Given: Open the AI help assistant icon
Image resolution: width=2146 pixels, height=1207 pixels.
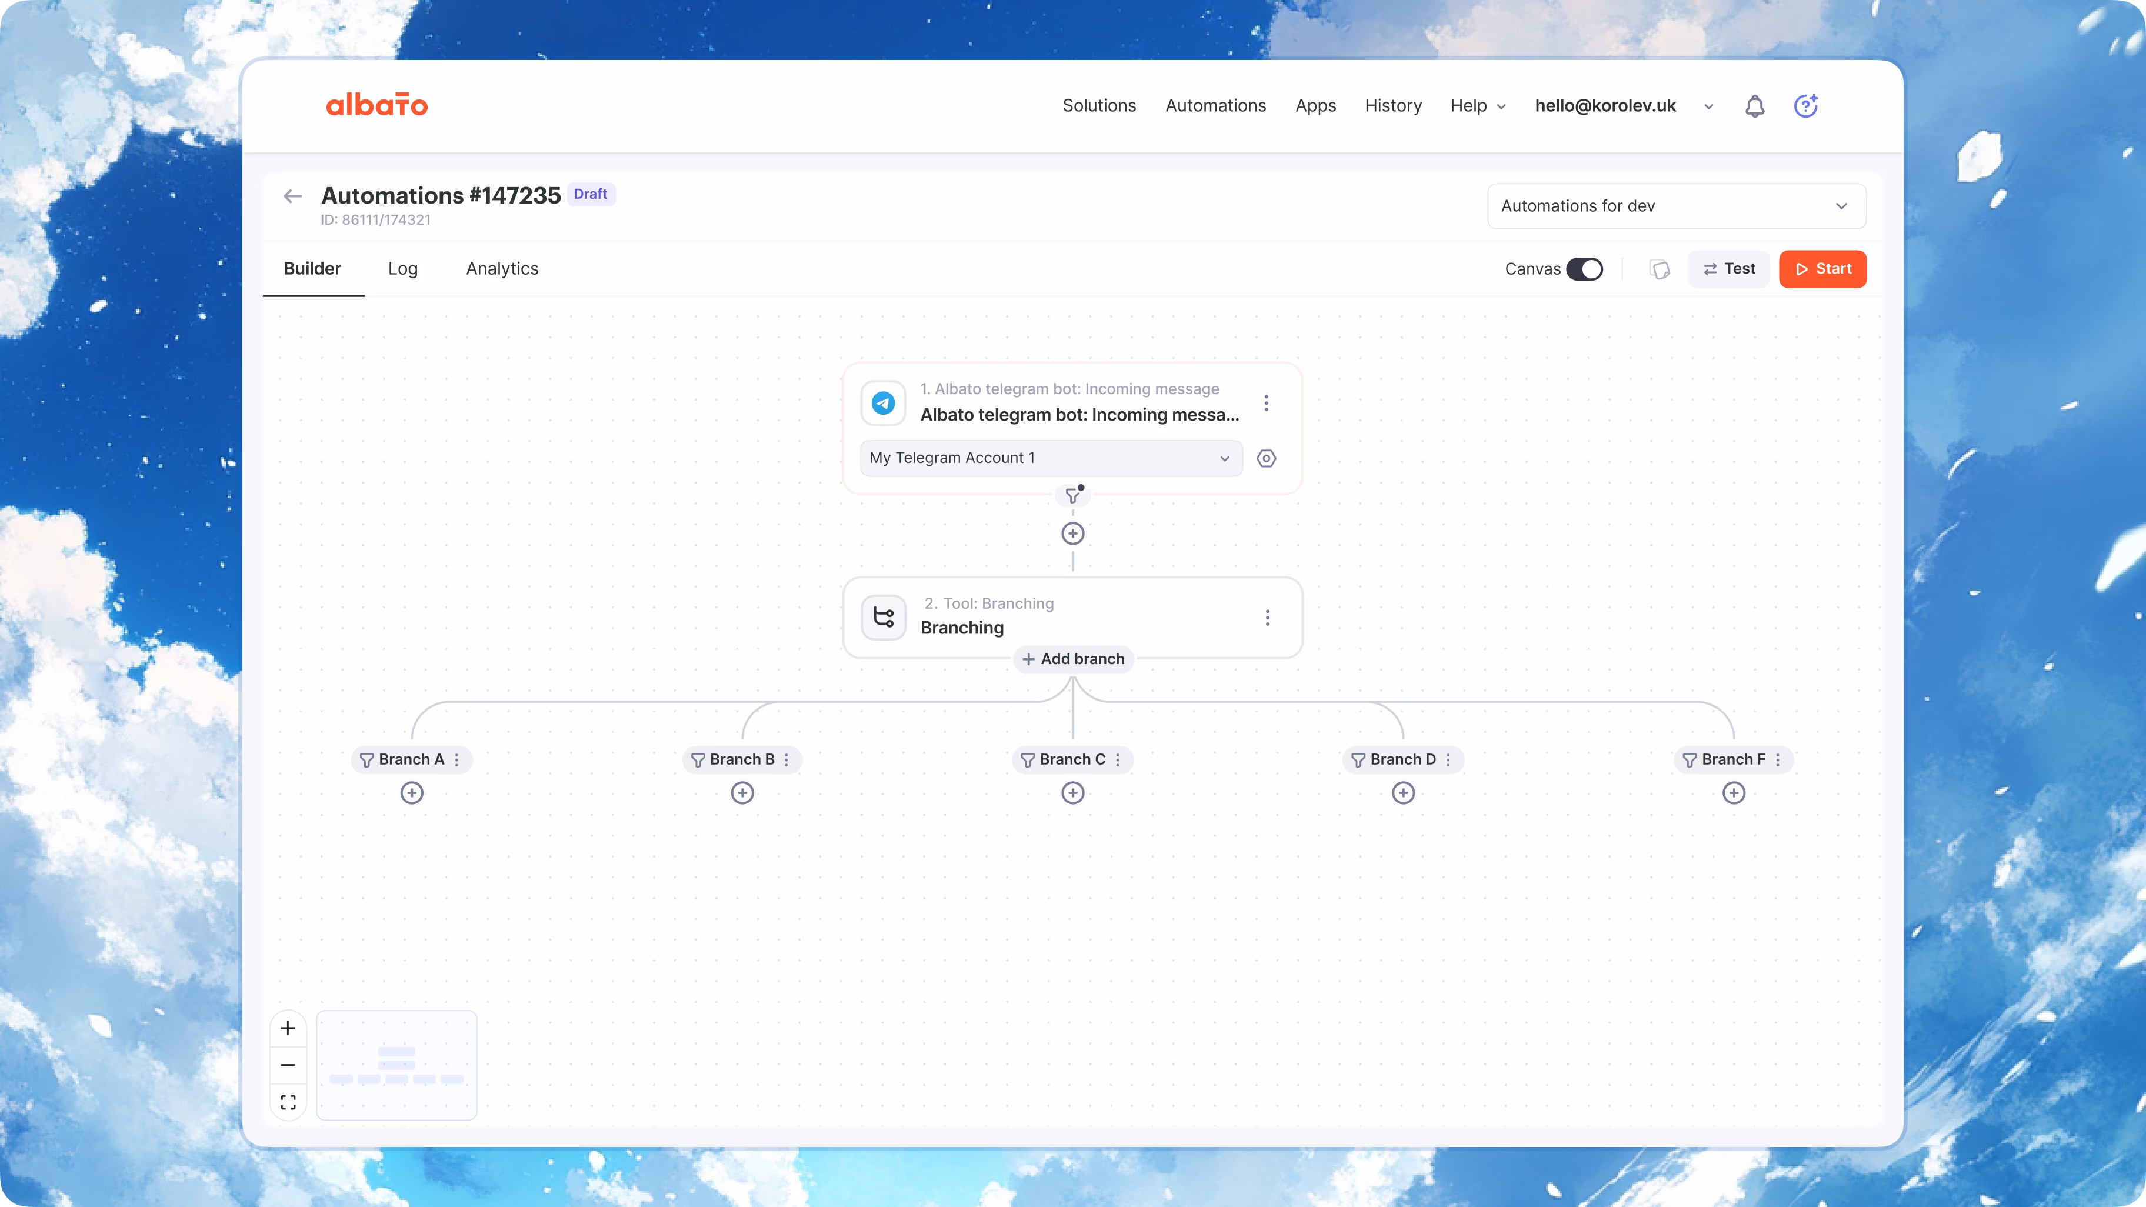Looking at the screenshot, I should tap(1805, 106).
